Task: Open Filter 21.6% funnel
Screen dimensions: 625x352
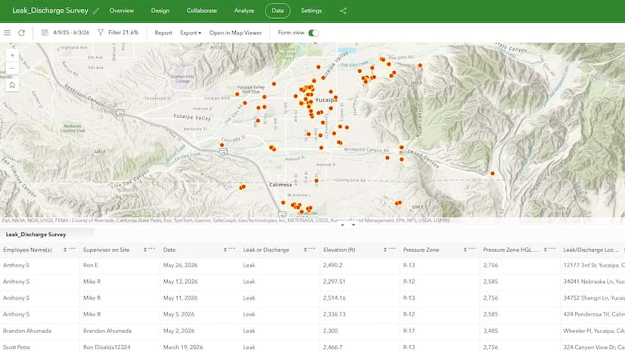Action: pyautogui.click(x=118, y=33)
